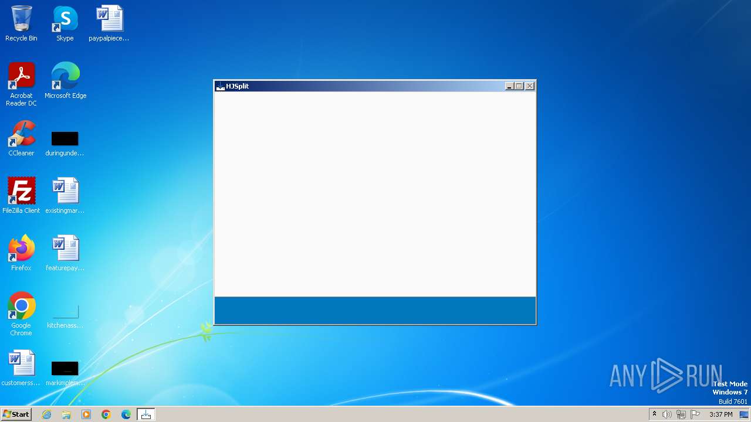The image size is (751, 422).
Task: Open the Start menu
Action: coord(16,414)
